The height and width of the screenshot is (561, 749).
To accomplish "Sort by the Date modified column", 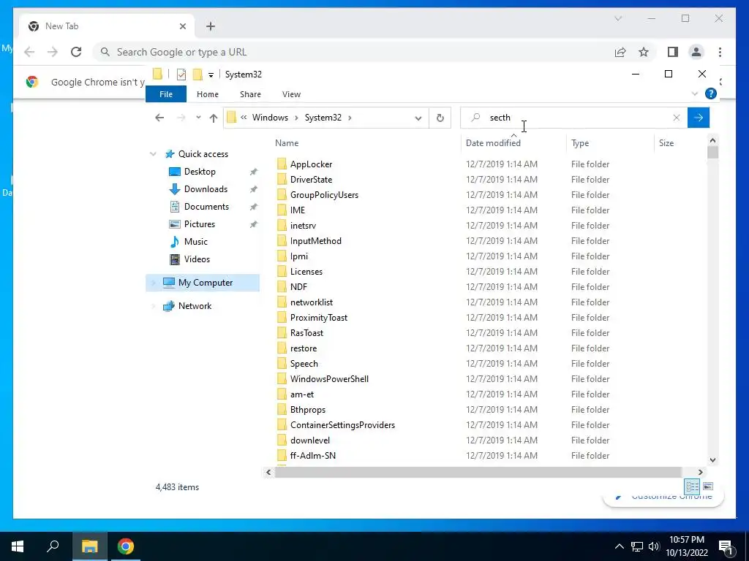I will pos(493,143).
